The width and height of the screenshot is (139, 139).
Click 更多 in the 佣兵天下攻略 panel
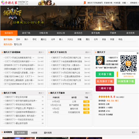pos(41,93)
